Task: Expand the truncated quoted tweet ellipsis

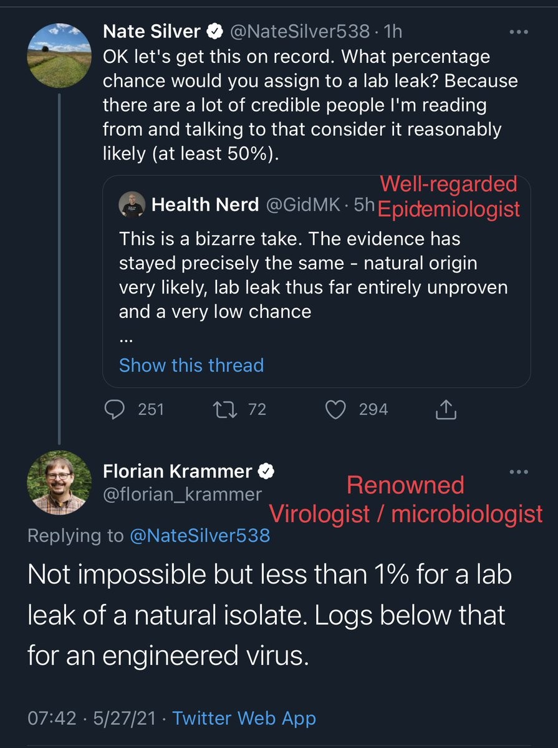Action: pyautogui.click(x=125, y=339)
